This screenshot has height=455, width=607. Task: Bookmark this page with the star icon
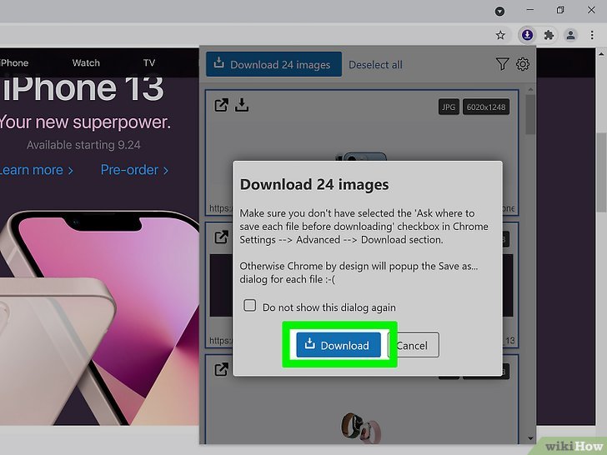(x=500, y=35)
